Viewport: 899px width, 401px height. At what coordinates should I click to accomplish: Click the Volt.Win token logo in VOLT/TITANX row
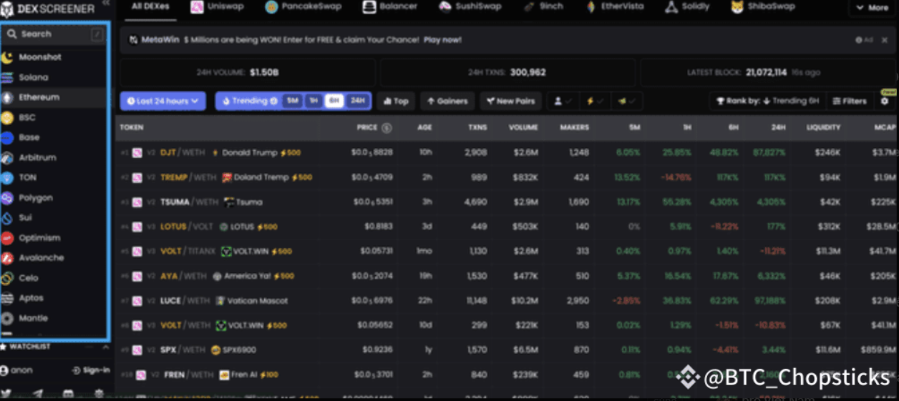coord(227,252)
